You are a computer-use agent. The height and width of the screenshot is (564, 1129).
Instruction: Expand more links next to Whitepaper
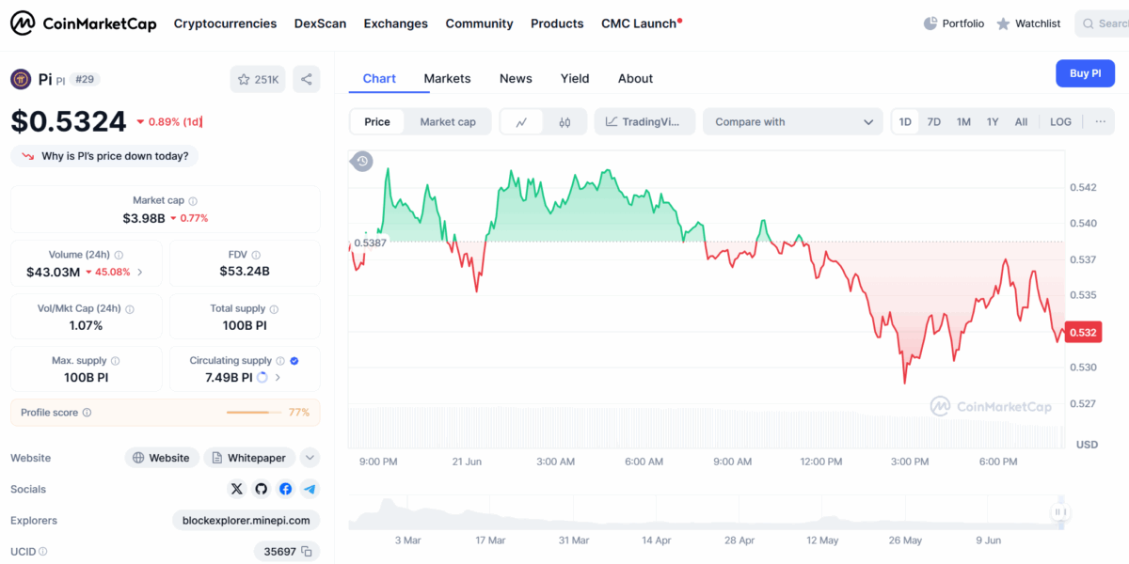point(310,458)
